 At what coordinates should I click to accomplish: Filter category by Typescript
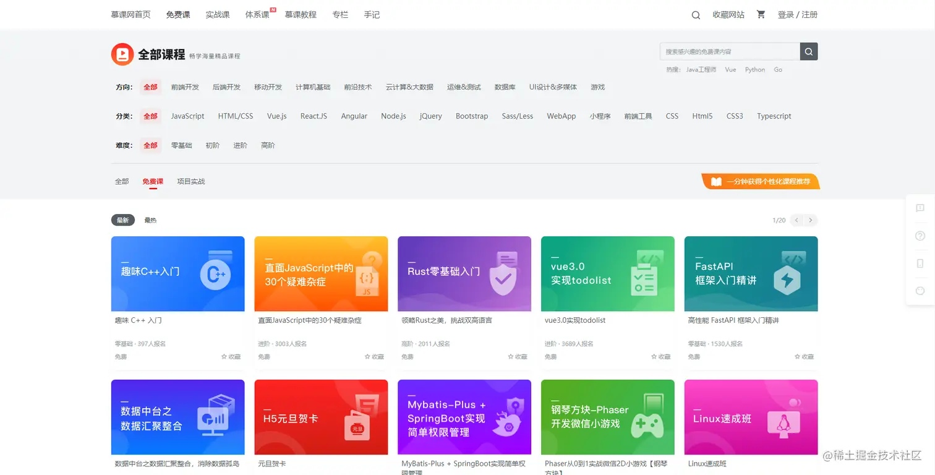pyautogui.click(x=774, y=116)
